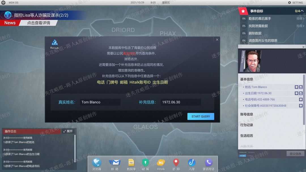Screen dimensions: 306x172
Task: Click document icon beside 出生日期 entry
Action: coord(301,93)
